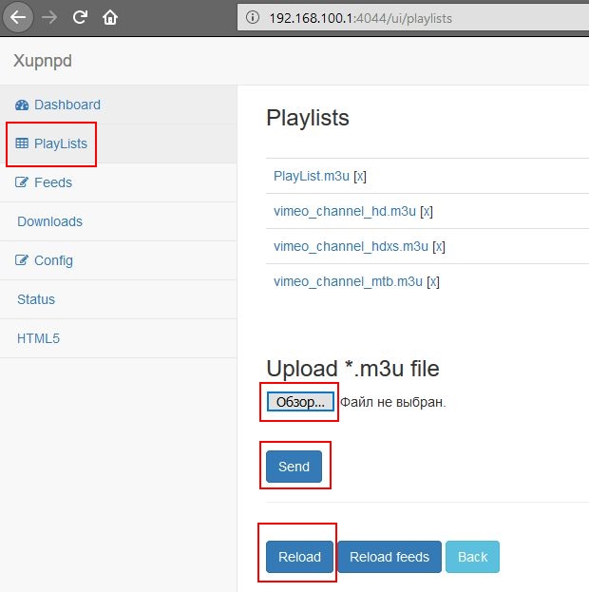Delete vimeo_channel_hd.m3u using its [x]
589x592 pixels.
point(427,211)
